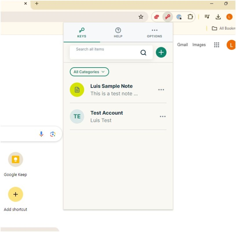Screen dimensions: 236x232
Task: Open the Google apps grid icon
Action: tap(217, 45)
